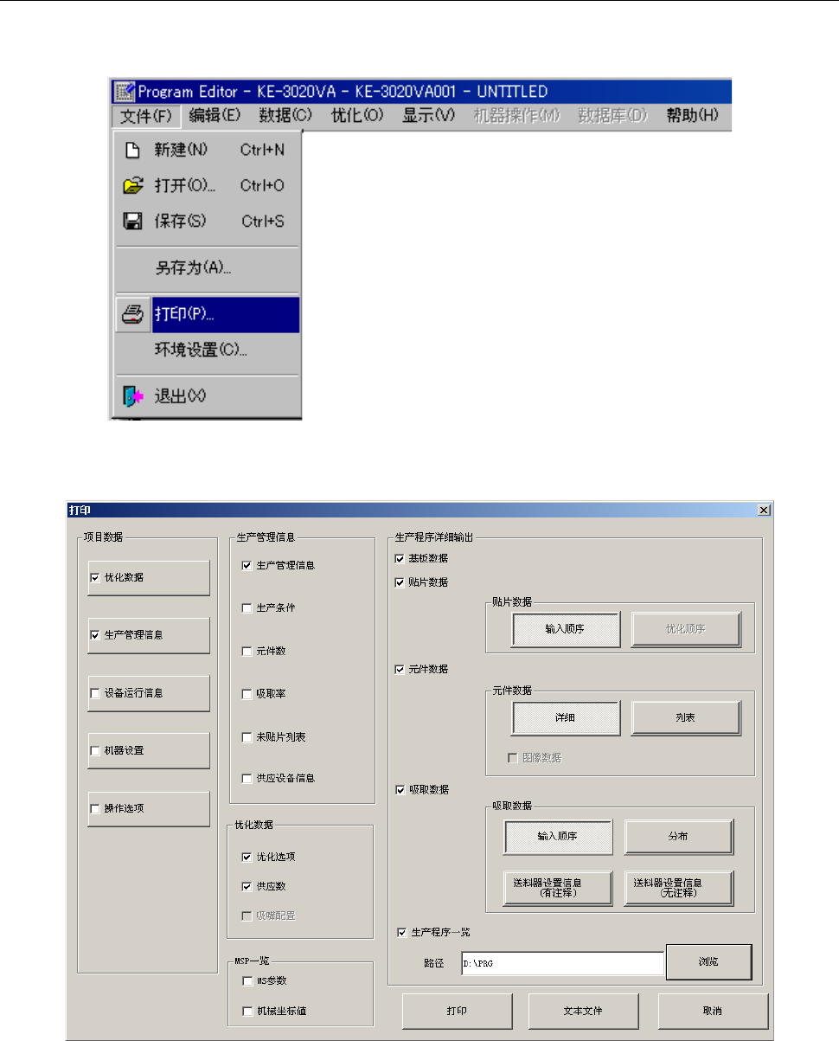Image resolution: width=839 pixels, height=1041 pixels.
Task: Toggle 生产管理信息 checkbox in middle group
Action: point(247,565)
